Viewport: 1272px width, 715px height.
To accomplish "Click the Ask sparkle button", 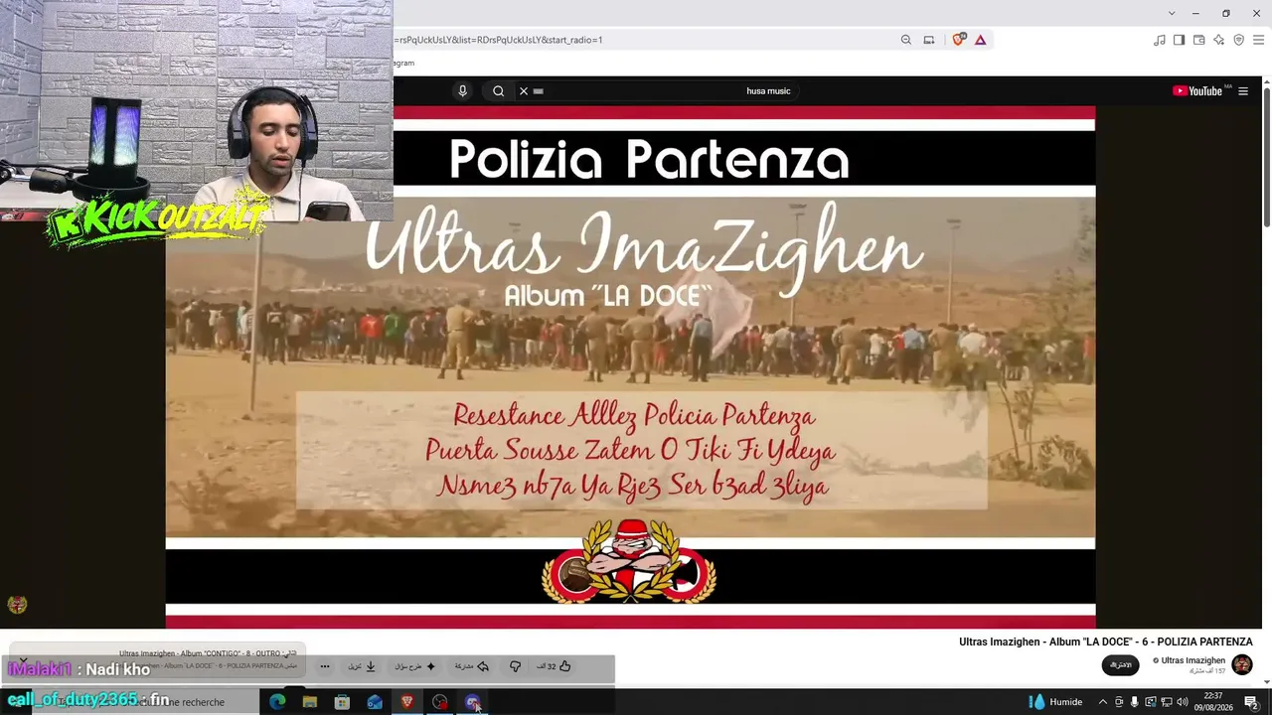I will 415,666.
